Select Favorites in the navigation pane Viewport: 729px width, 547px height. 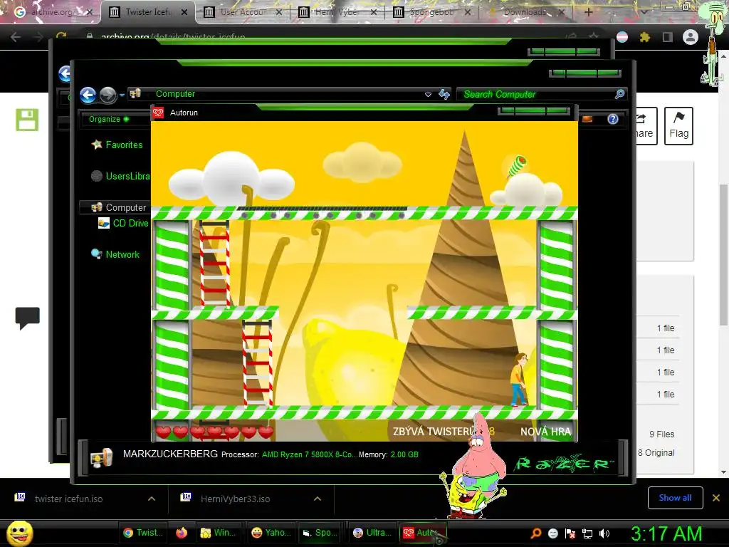[x=124, y=145]
